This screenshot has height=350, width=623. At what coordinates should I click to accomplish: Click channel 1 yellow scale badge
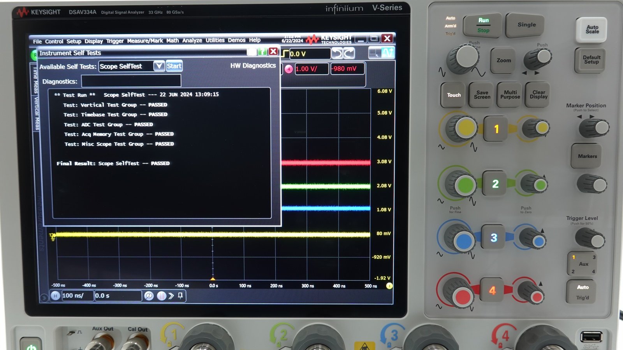(389, 286)
